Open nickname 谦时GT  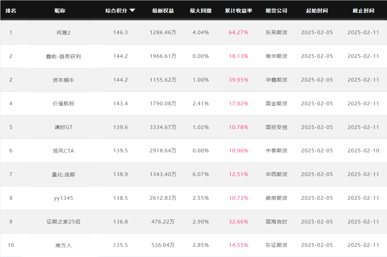point(63,127)
